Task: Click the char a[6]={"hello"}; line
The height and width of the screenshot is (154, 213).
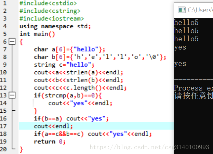Action: (x=69, y=50)
